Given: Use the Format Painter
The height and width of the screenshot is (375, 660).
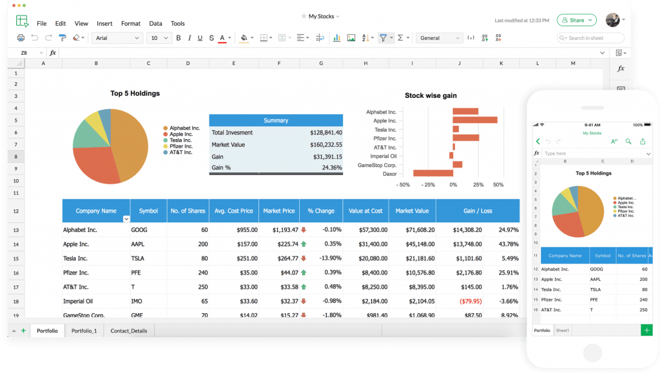Looking at the screenshot, I should [61, 38].
